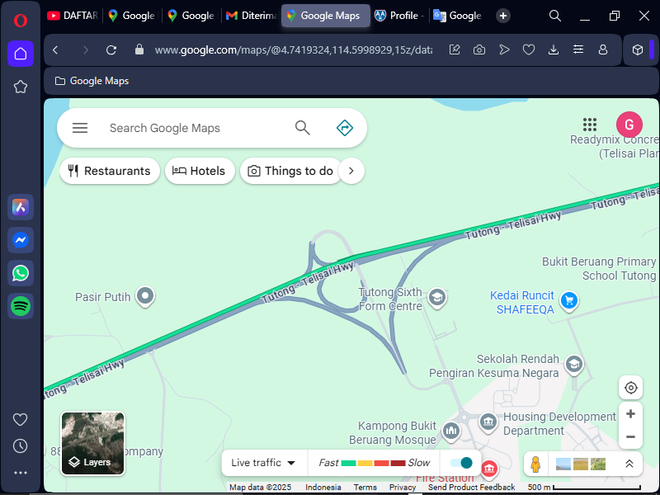Screen dimensions: 660x495
Task: Open WhatsApp in the sidebar
Action: [20, 273]
